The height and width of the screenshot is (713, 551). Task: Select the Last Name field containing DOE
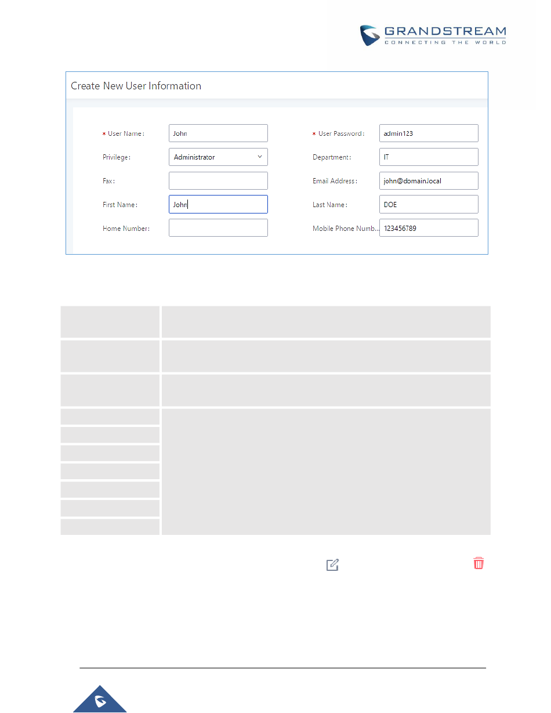429,205
